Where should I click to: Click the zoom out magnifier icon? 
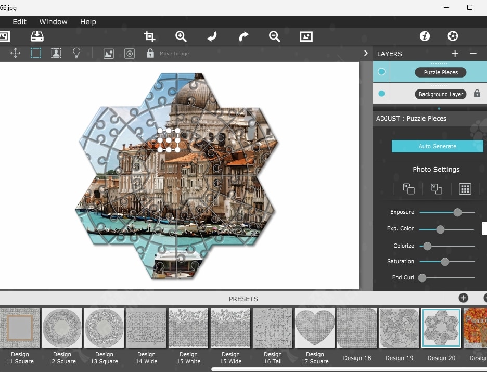(275, 36)
